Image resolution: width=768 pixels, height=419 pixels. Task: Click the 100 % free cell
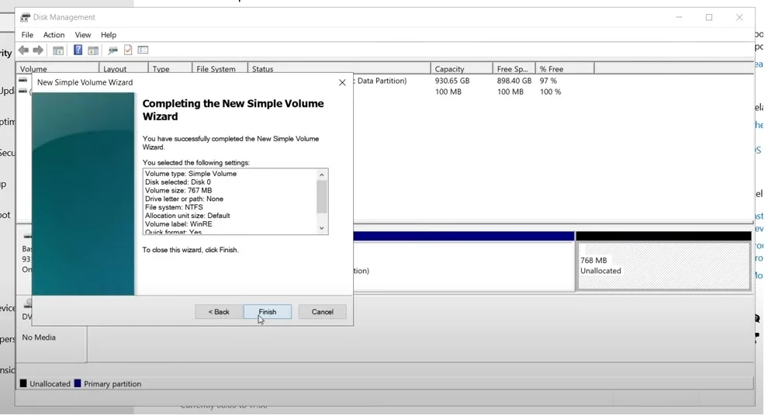pyautogui.click(x=550, y=92)
